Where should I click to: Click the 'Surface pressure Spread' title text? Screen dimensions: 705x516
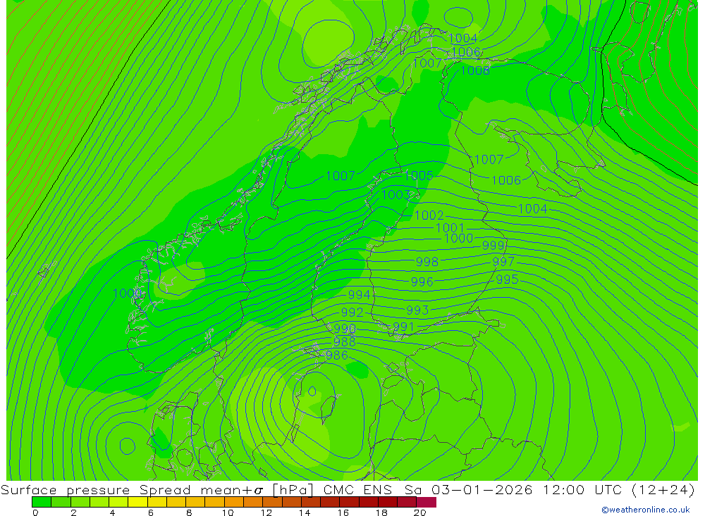tap(95, 489)
